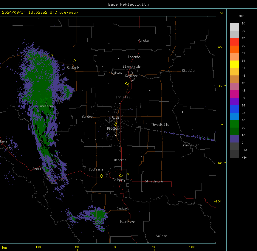This screenshot has width=257, height=251.
Task: Click the 100 tick on the vertical axis
Action: (219, 47)
